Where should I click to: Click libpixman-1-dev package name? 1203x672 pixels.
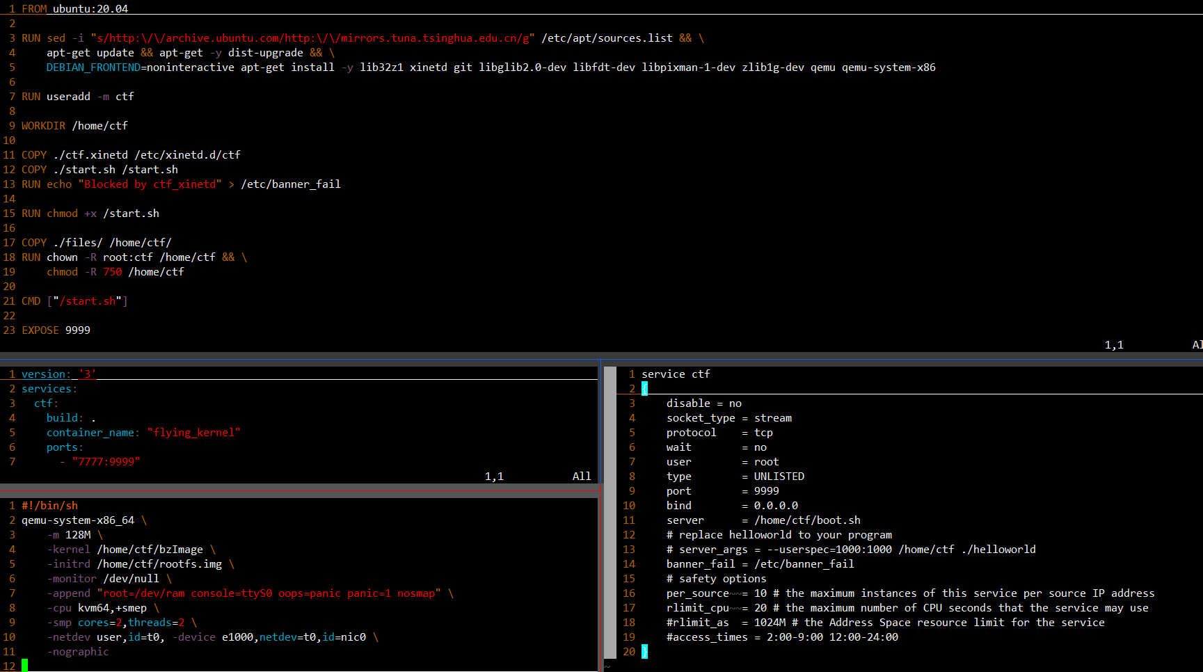pyautogui.click(x=688, y=67)
